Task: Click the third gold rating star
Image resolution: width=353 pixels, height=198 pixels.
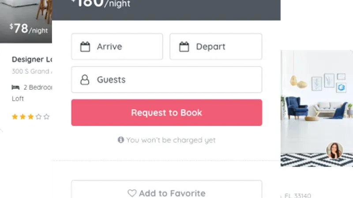Action: [x=30, y=117]
